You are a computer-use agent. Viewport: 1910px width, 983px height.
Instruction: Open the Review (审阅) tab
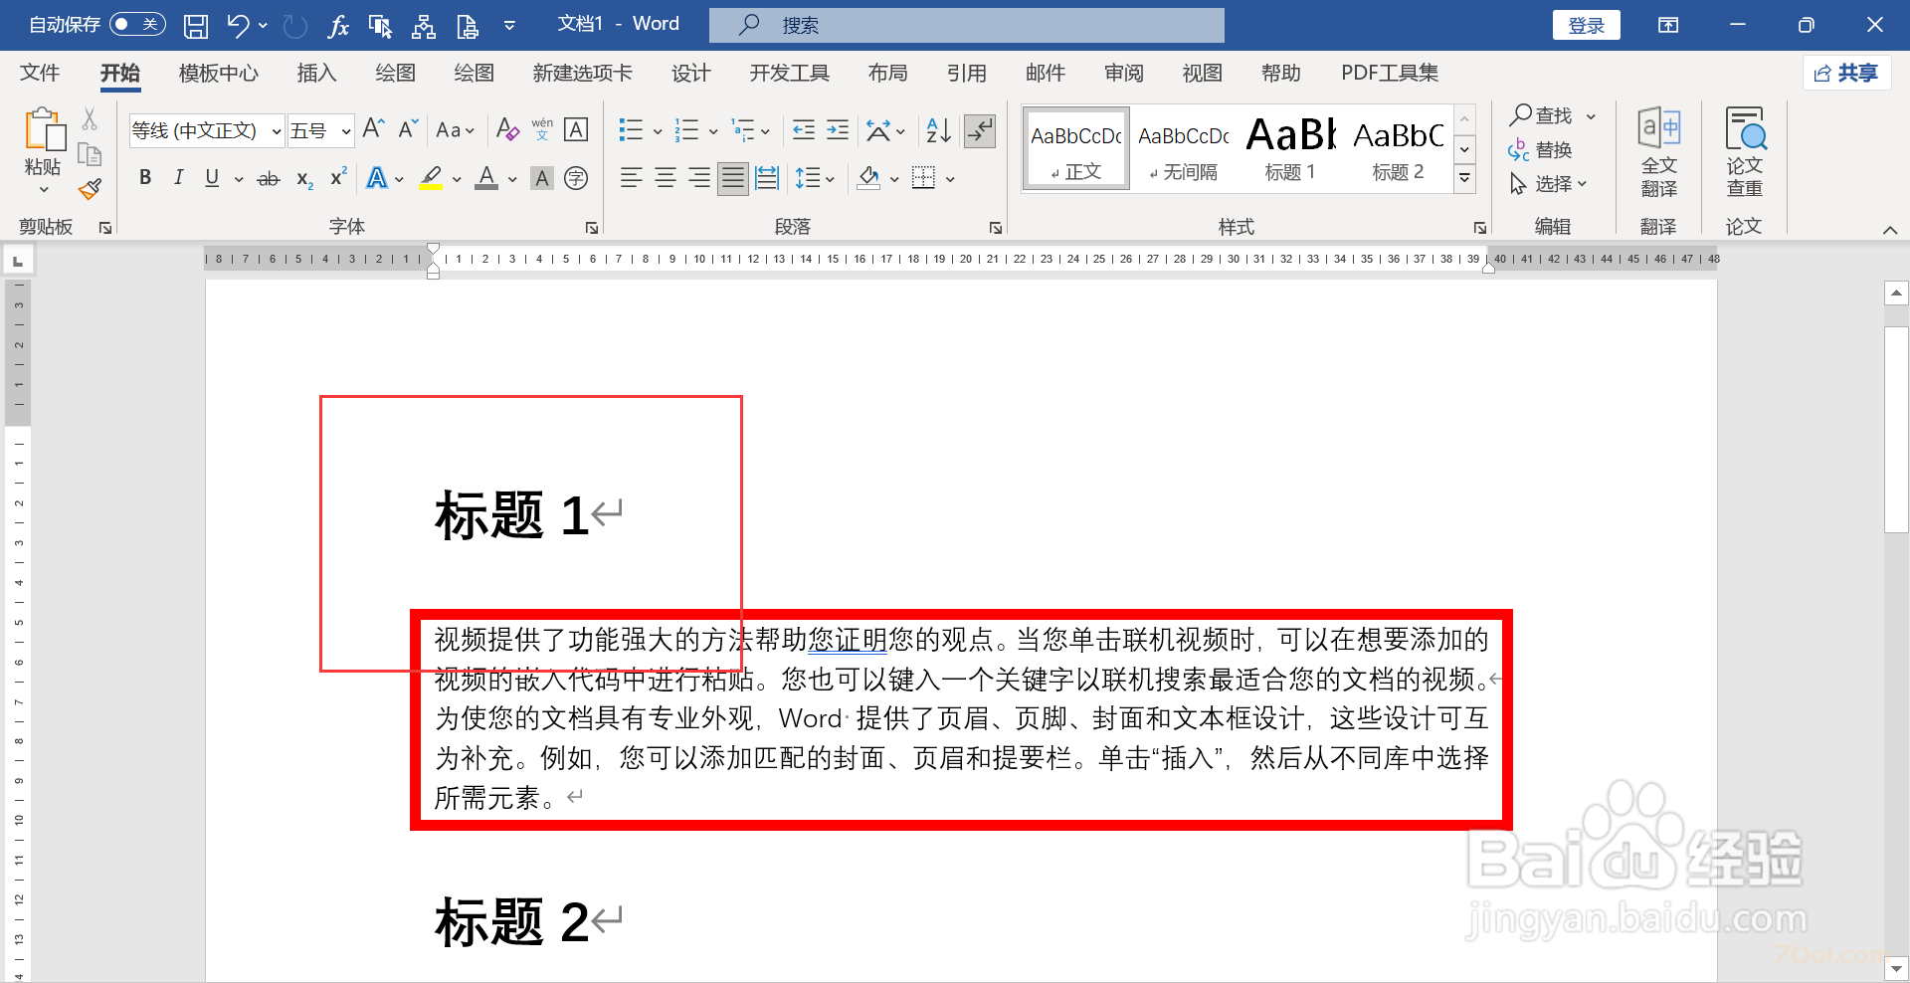(1124, 73)
